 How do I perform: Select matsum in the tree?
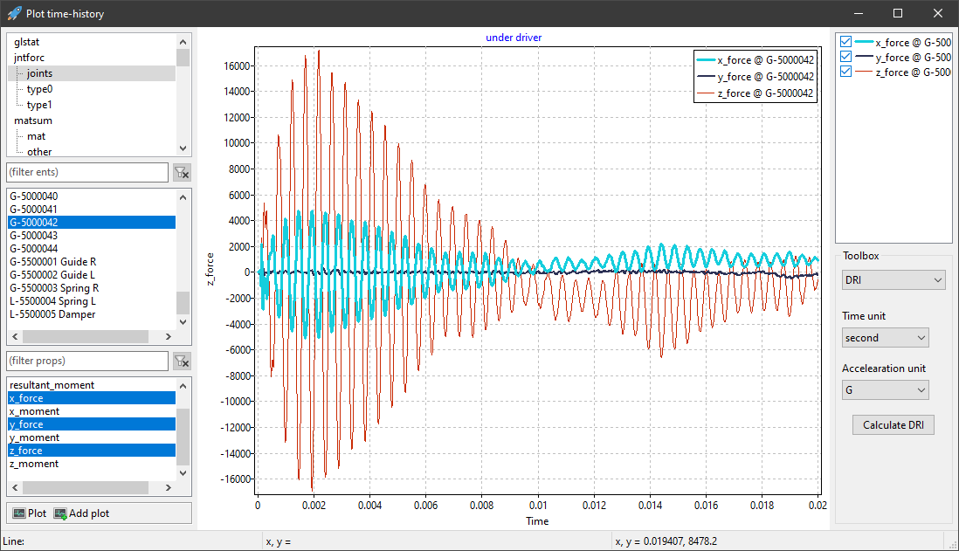point(33,121)
